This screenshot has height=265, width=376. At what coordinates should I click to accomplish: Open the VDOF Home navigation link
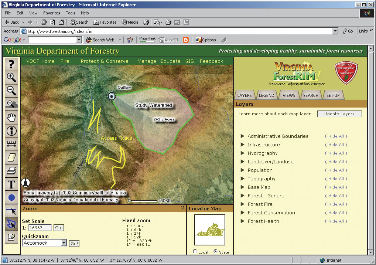coord(40,61)
